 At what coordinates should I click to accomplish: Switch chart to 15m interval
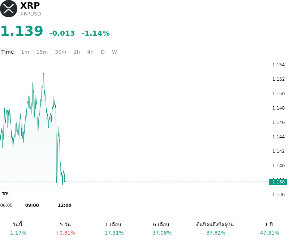coord(42,52)
